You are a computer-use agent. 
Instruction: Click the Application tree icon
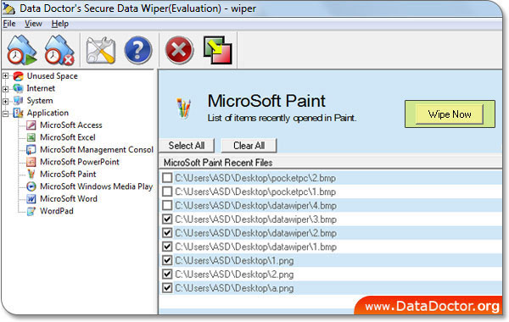pos(18,113)
